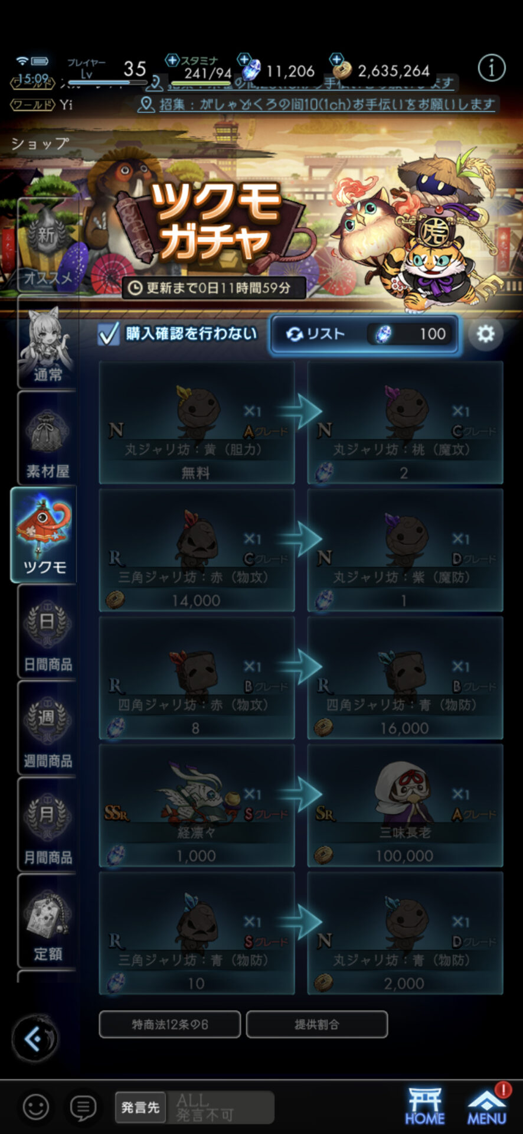
Task: Open 提供割合 button
Action: click(x=317, y=1024)
